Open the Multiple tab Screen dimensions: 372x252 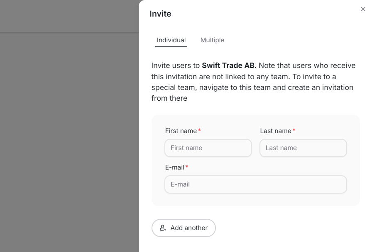click(x=212, y=40)
